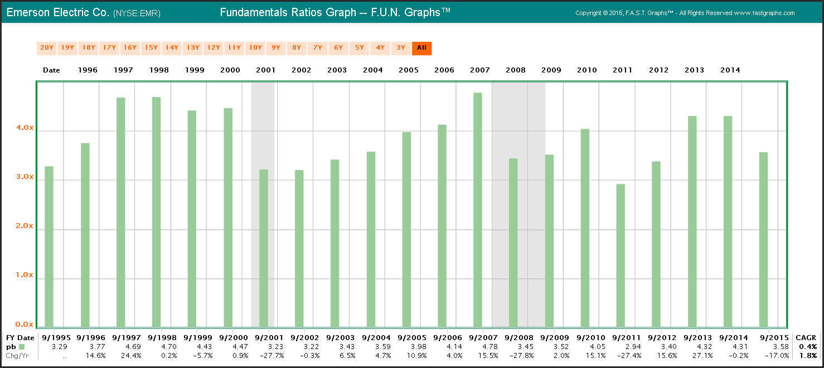Click the 4.0x y-axis label

click(x=24, y=128)
